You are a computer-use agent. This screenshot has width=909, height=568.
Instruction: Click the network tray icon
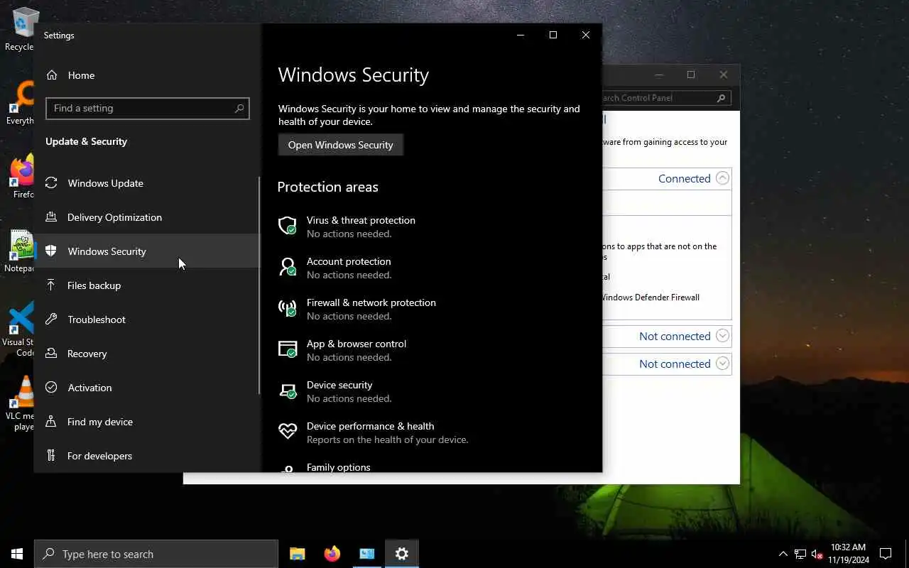(x=800, y=554)
